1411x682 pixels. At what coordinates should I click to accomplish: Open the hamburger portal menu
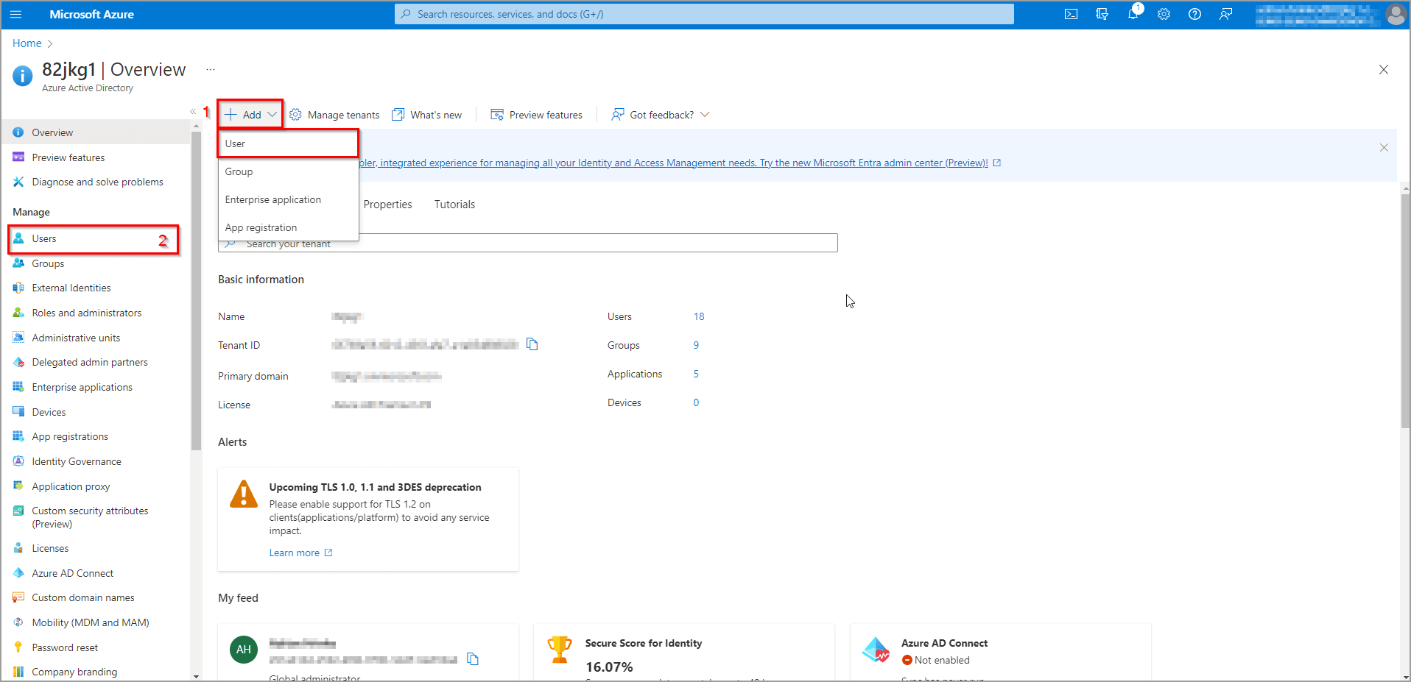(x=16, y=14)
